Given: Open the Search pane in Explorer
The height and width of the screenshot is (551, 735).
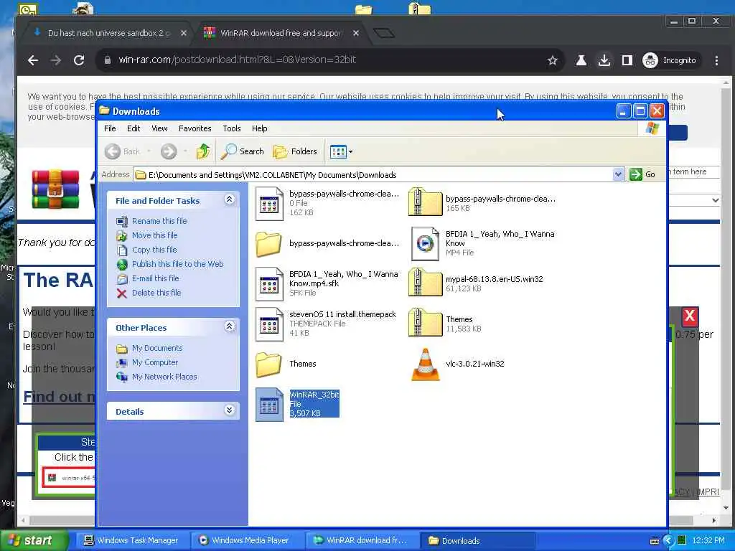Looking at the screenshot, I should [243, 151].
